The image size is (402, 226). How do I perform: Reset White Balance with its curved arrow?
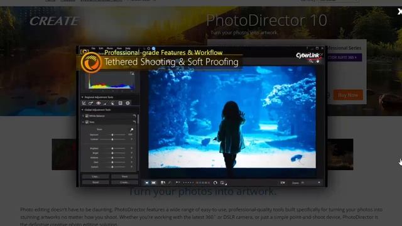pyautogui.click(x=134, y=116)
